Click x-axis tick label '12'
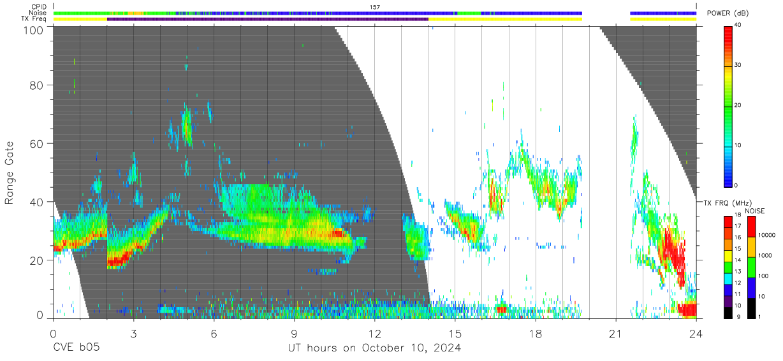The image size is (783, 361). [374, 334]
